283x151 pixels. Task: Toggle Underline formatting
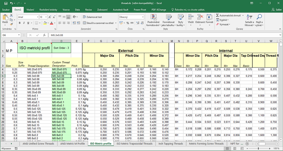[x=28, y=23]
